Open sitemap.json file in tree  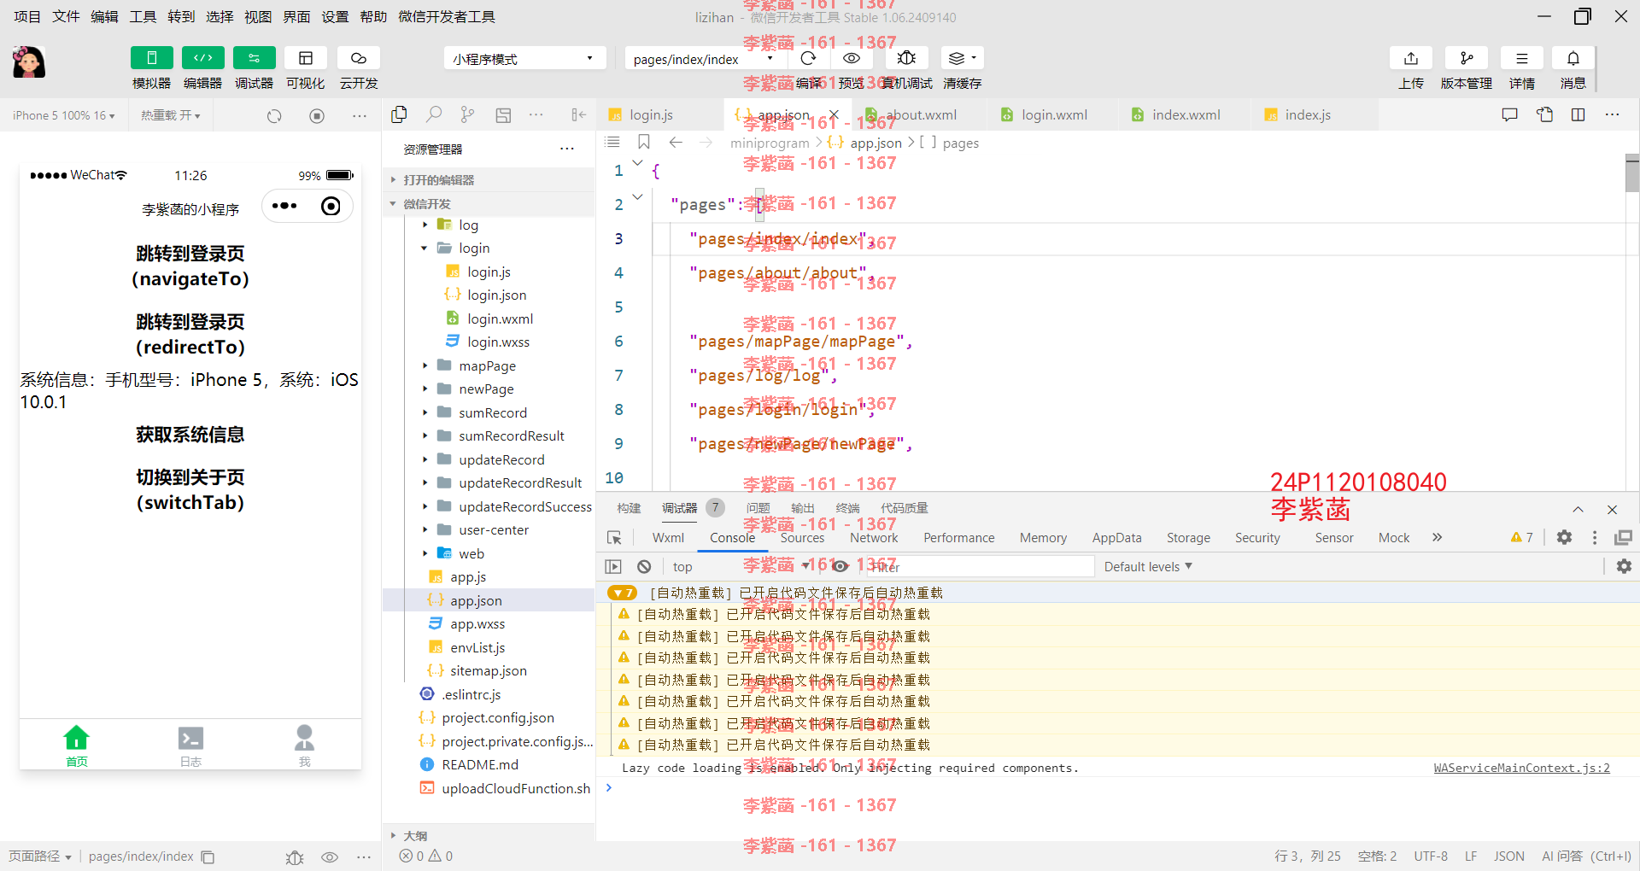(489, 671)
